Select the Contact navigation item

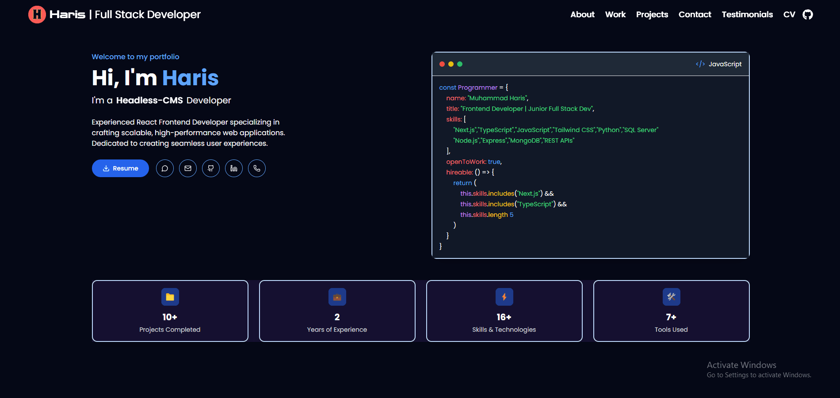pyautogui.click(x=695, y=14)
